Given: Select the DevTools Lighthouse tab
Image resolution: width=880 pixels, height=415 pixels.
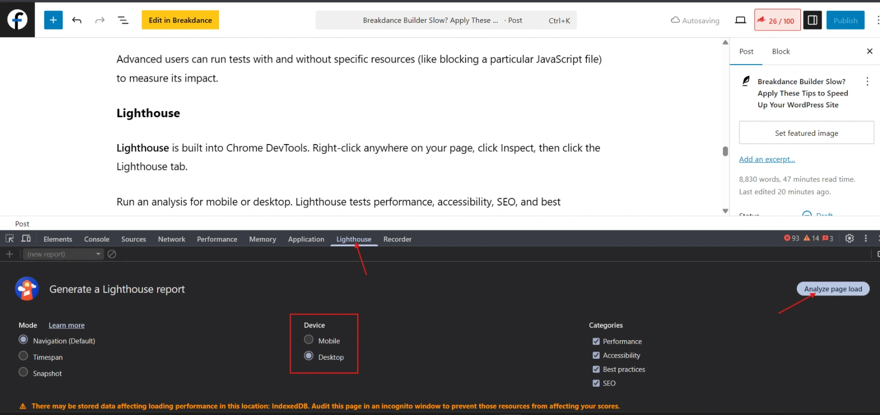Looking at the screenshot, I should (354, 239).
